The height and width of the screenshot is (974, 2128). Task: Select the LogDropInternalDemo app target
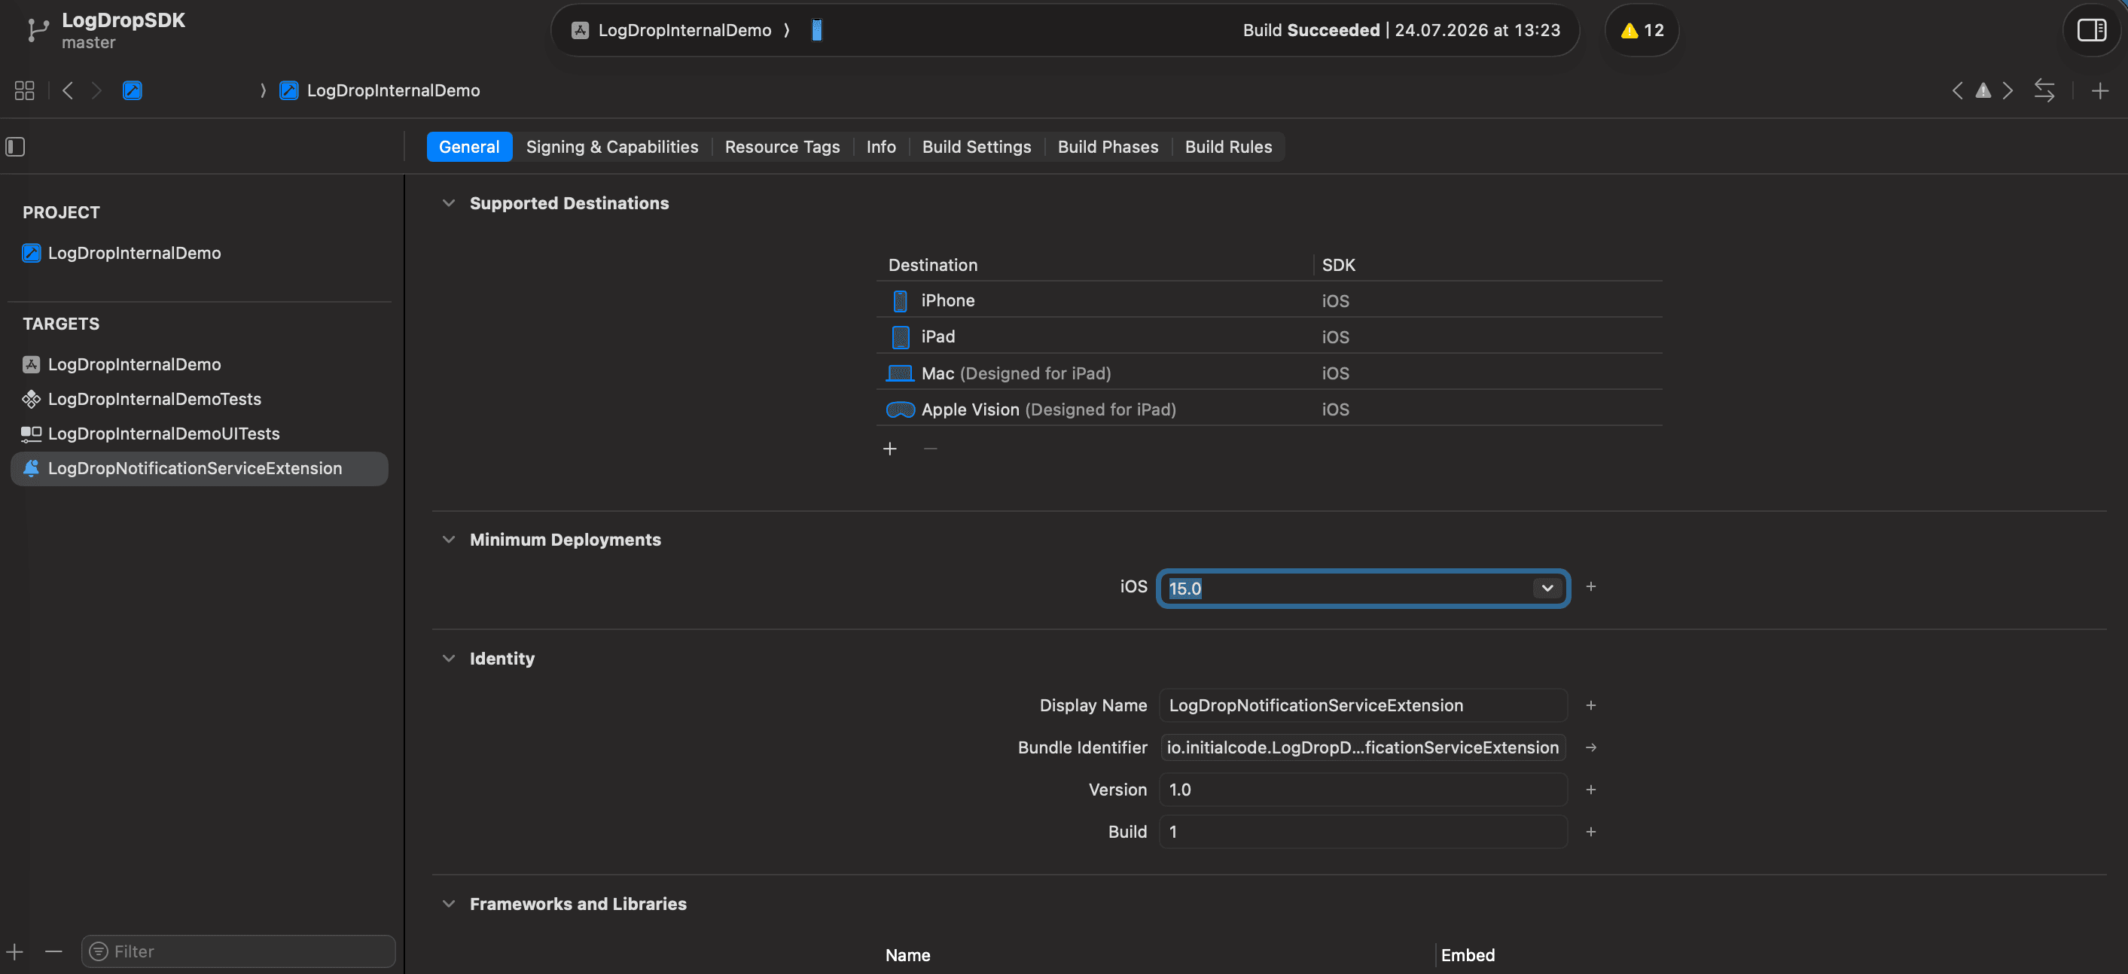click(122, 364)
